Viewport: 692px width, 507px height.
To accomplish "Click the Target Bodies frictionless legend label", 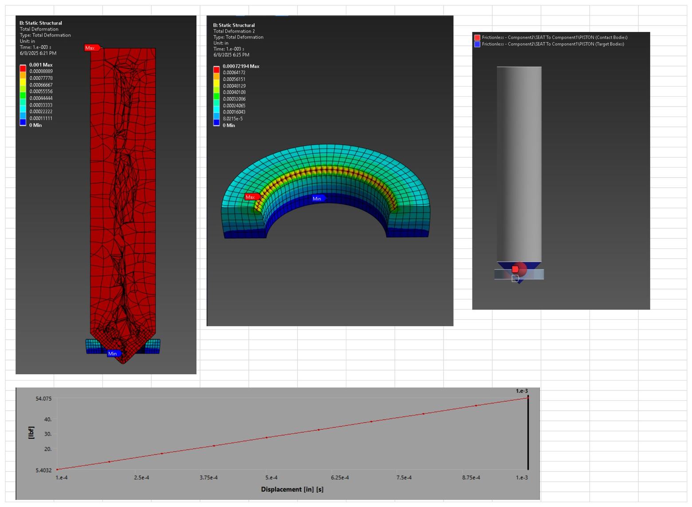I will point(553,44).
